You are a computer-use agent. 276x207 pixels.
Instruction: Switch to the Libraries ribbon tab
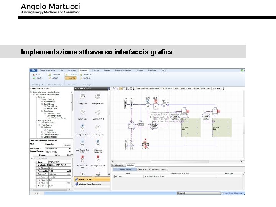click(x=140, y=71)
